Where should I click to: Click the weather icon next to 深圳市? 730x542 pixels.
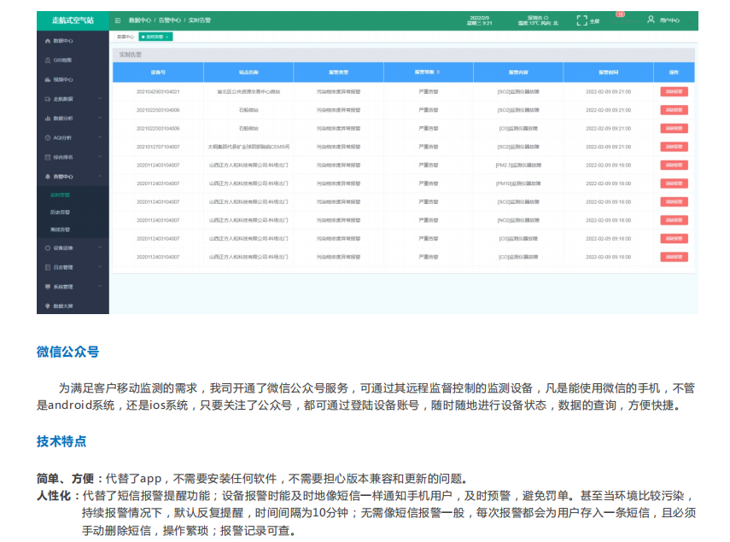546,18
